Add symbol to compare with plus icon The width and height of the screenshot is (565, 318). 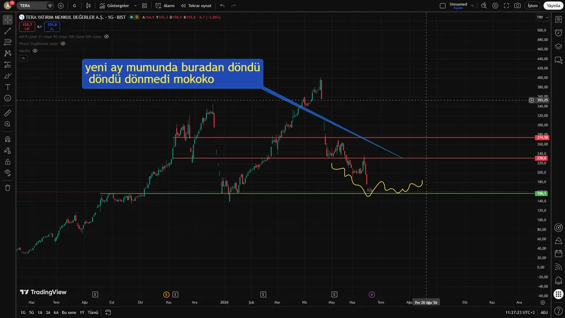61,6
